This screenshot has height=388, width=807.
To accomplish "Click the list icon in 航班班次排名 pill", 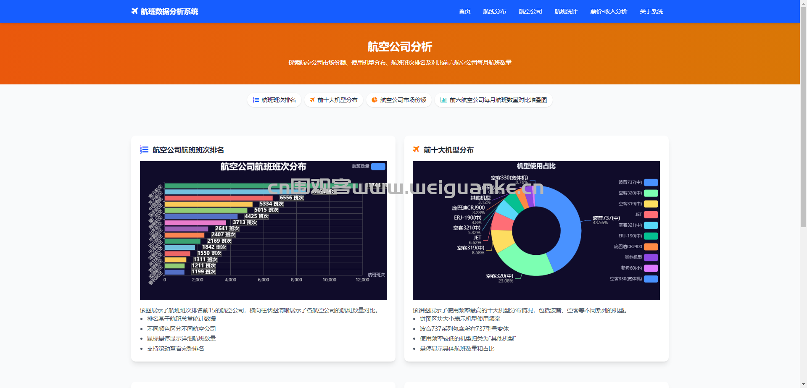I will coord(256,100).
